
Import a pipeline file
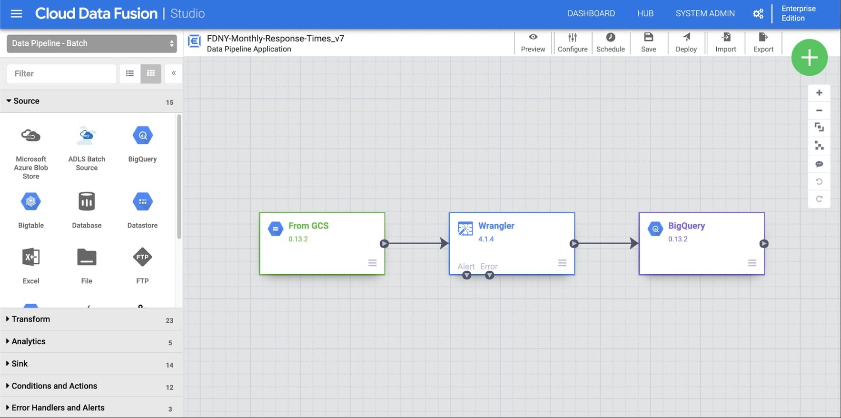point(726,43)
